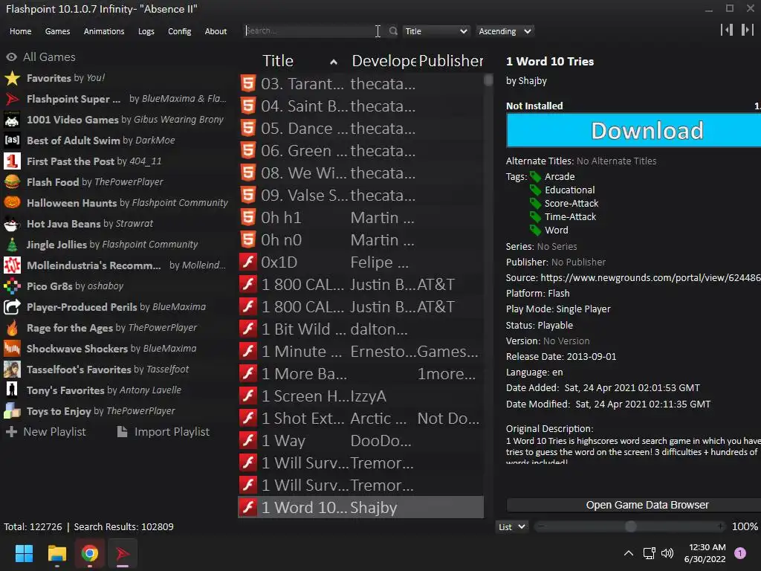Screen dimensions: 761x571
Task: Click the Flash icon beside 0x1D
Action: 248,262
